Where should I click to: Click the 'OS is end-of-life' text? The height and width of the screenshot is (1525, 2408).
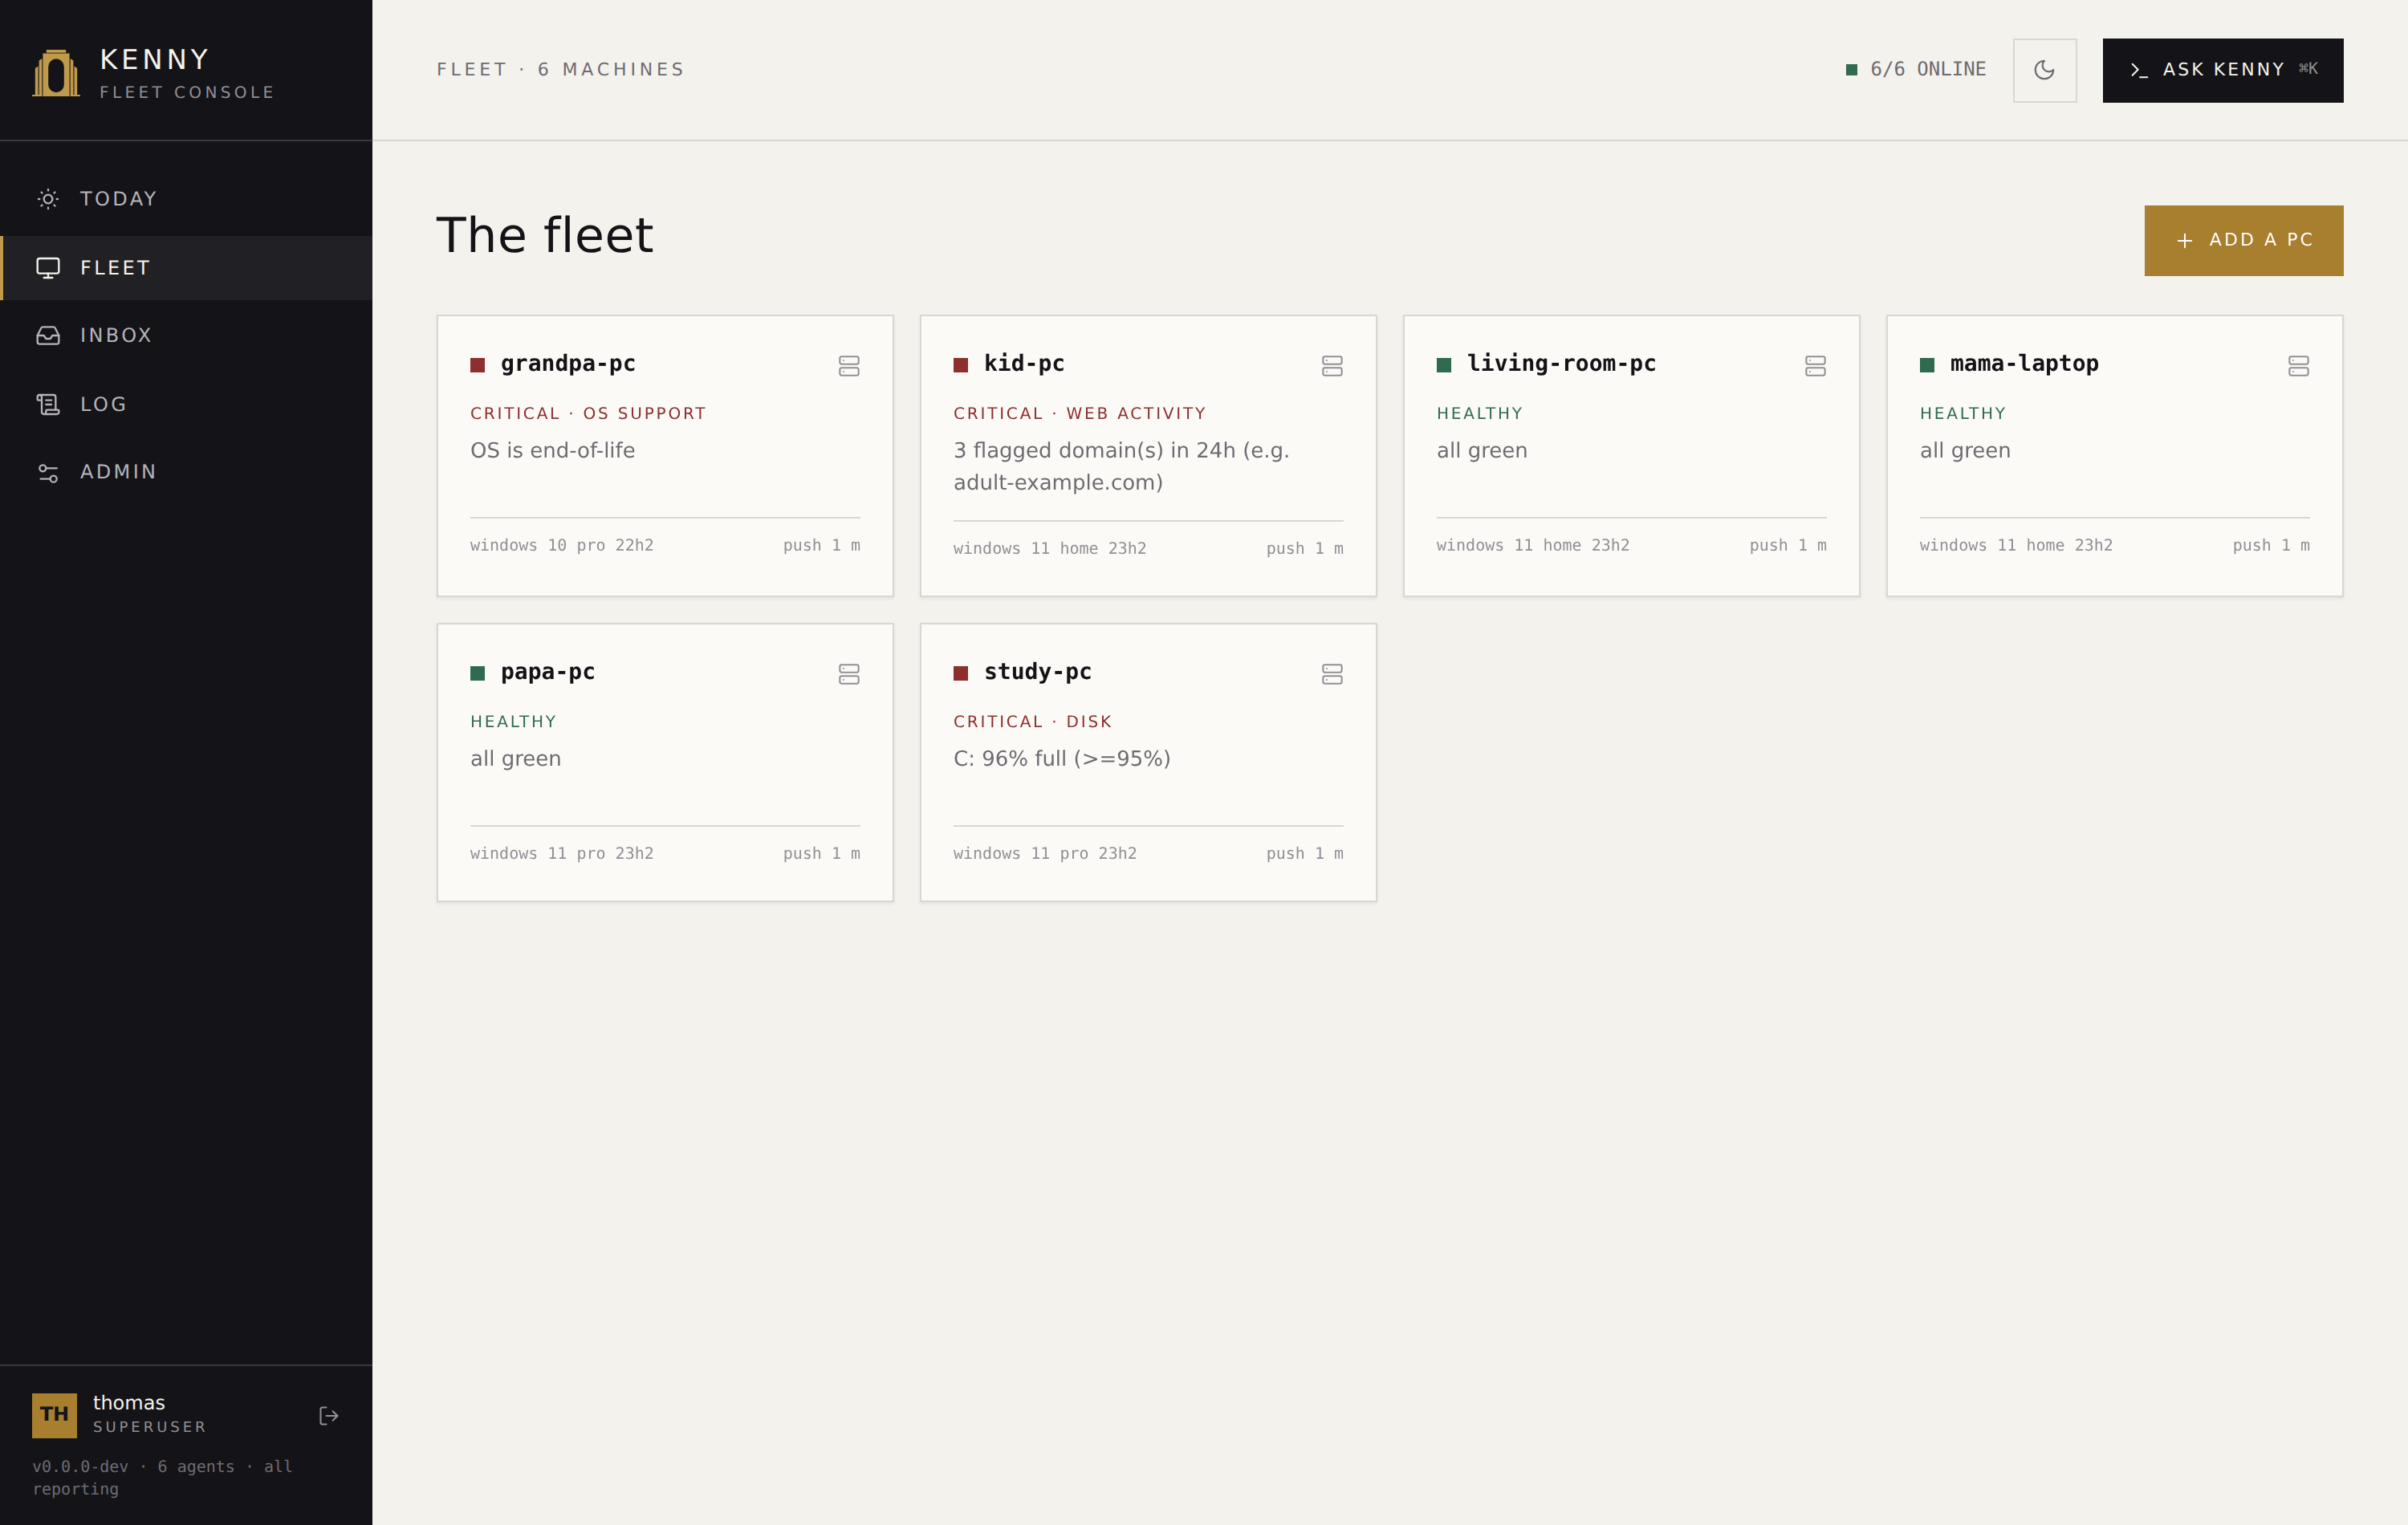(552, 450)
